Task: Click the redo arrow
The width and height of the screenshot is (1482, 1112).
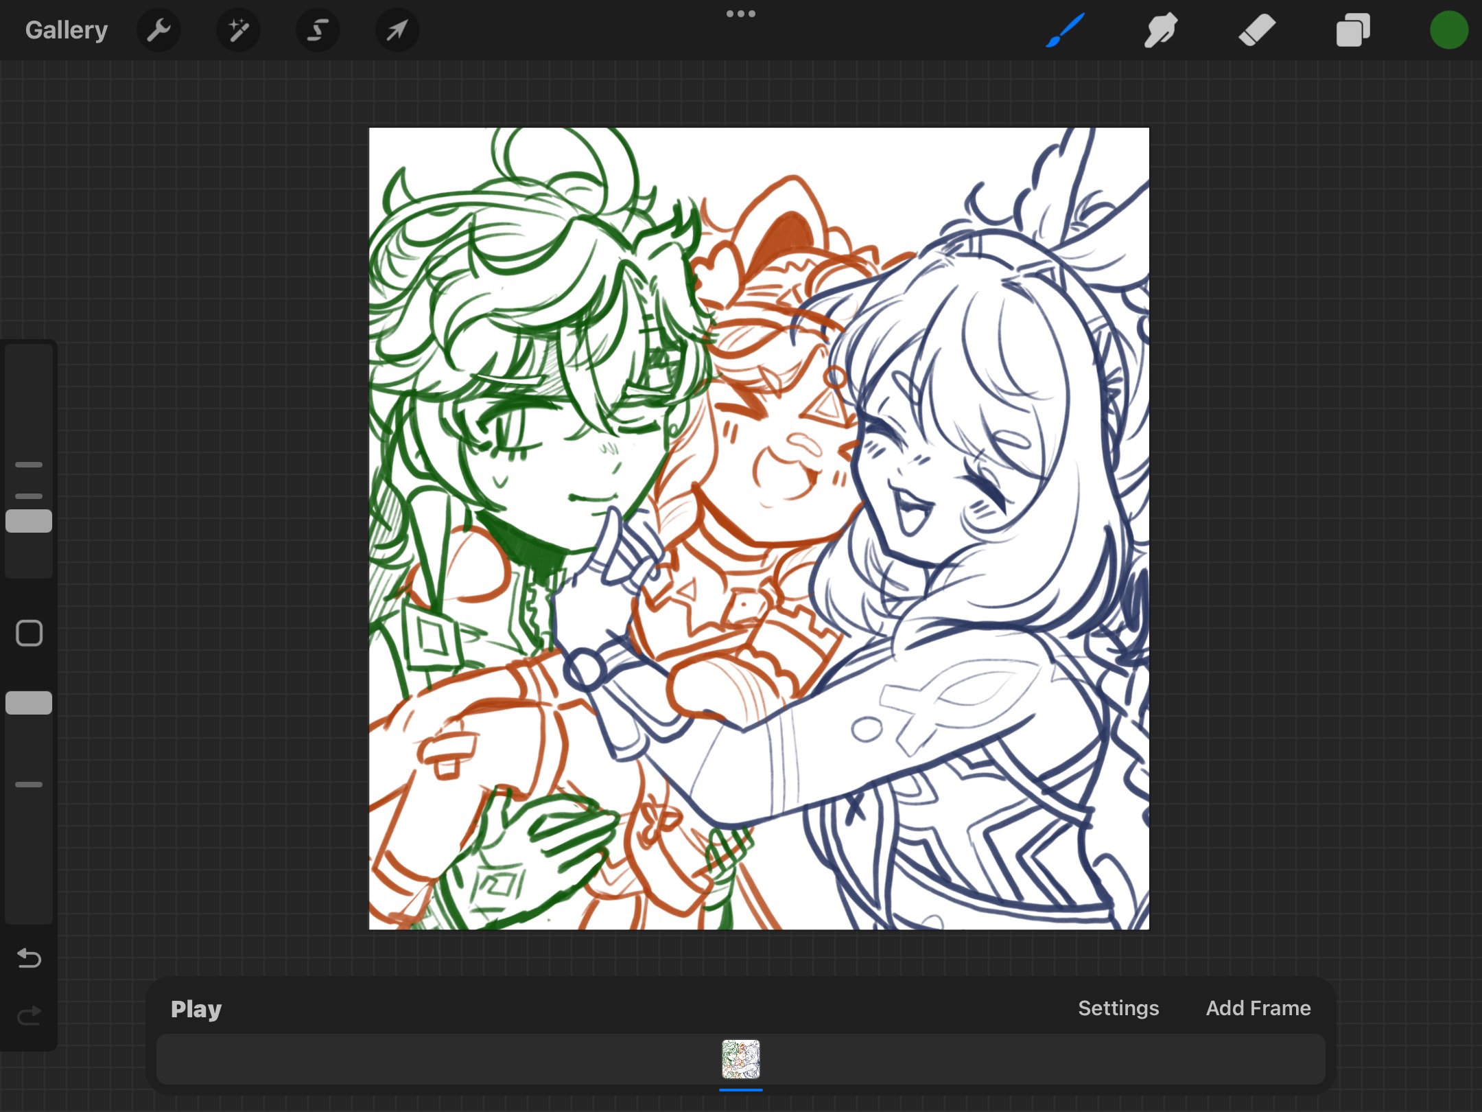Action: tap(29, 1015)
